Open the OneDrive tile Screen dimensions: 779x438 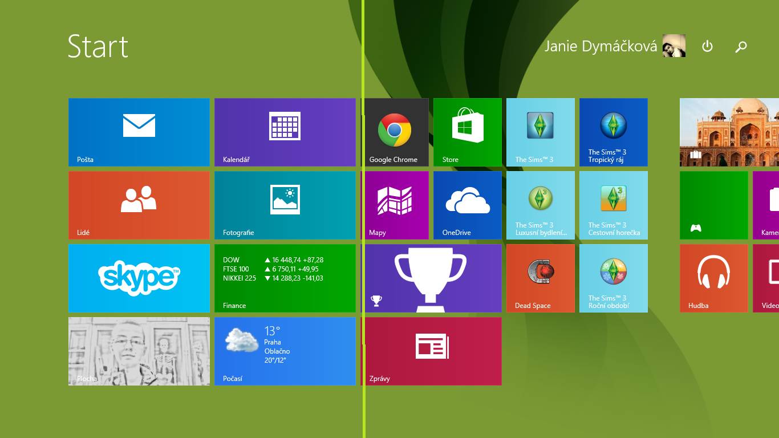(468, 205)
